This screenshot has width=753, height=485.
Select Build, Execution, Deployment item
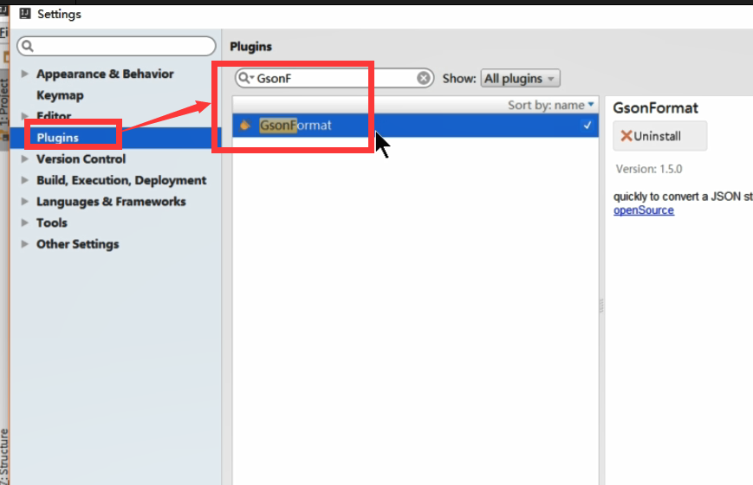121,180
